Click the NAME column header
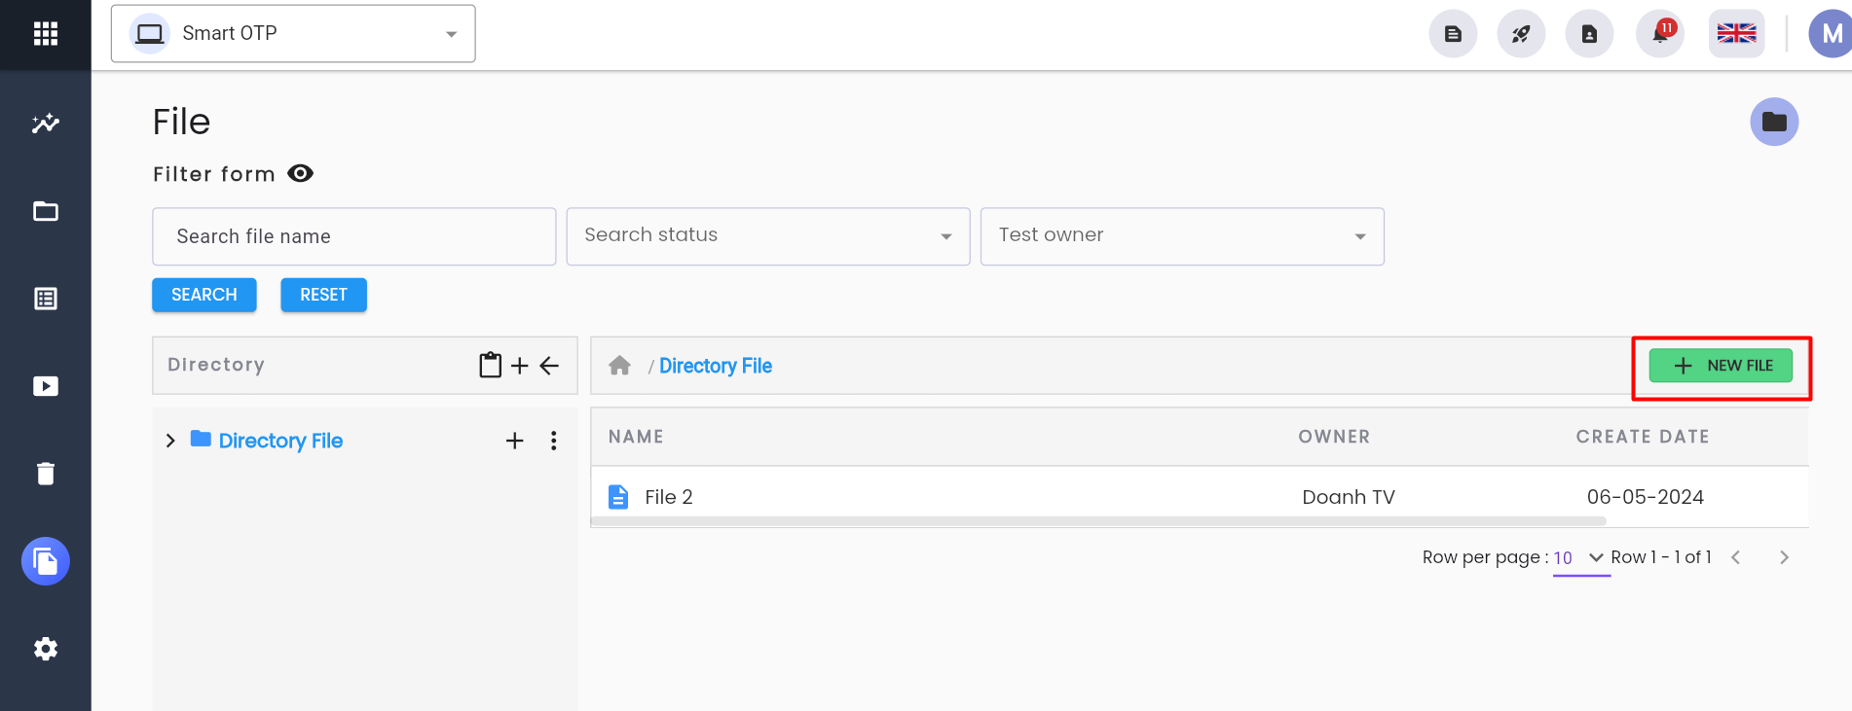1852x711 pixels. click(636, 437)
